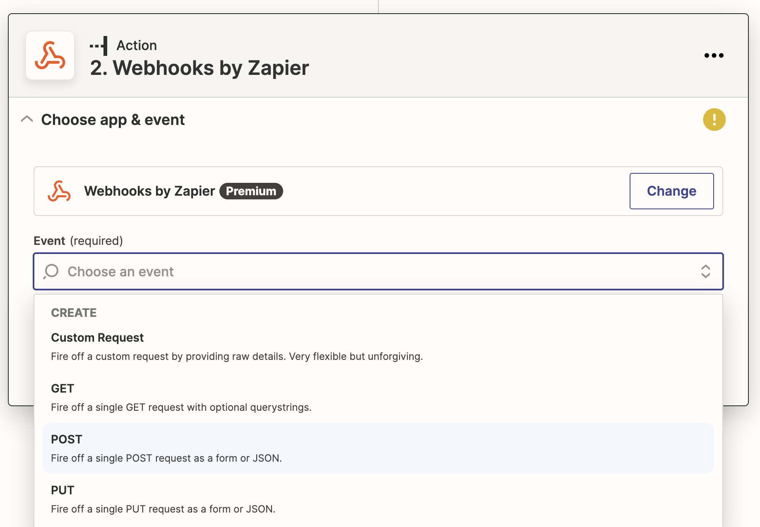Image resolution: width=760 pixels, height=527 pixels.
Task: Open the three-dot step options menu
Action: tap(714, 55)
